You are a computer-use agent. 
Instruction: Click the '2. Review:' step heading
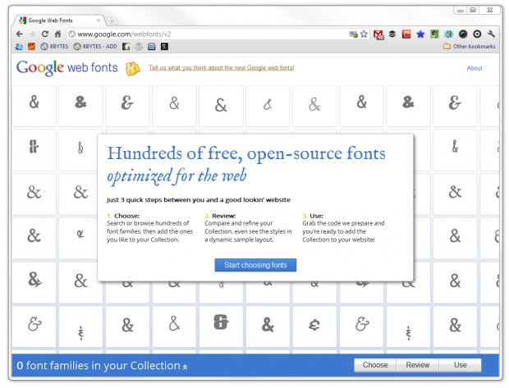220,216
